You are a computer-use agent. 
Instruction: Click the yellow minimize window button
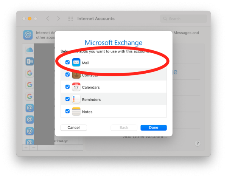(30, 19)
